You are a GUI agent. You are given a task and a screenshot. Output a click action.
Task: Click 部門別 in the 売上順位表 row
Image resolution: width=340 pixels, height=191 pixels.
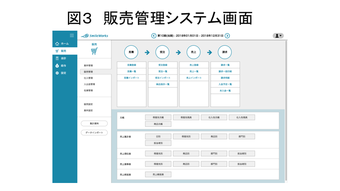click(214, 154)
